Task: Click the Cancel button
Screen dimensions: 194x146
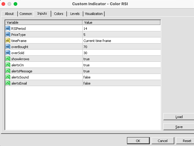Action: (x=163, y=141)
